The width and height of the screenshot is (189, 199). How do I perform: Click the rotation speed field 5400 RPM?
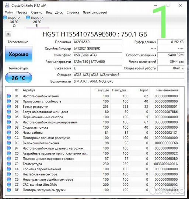(x=171, y=55)
